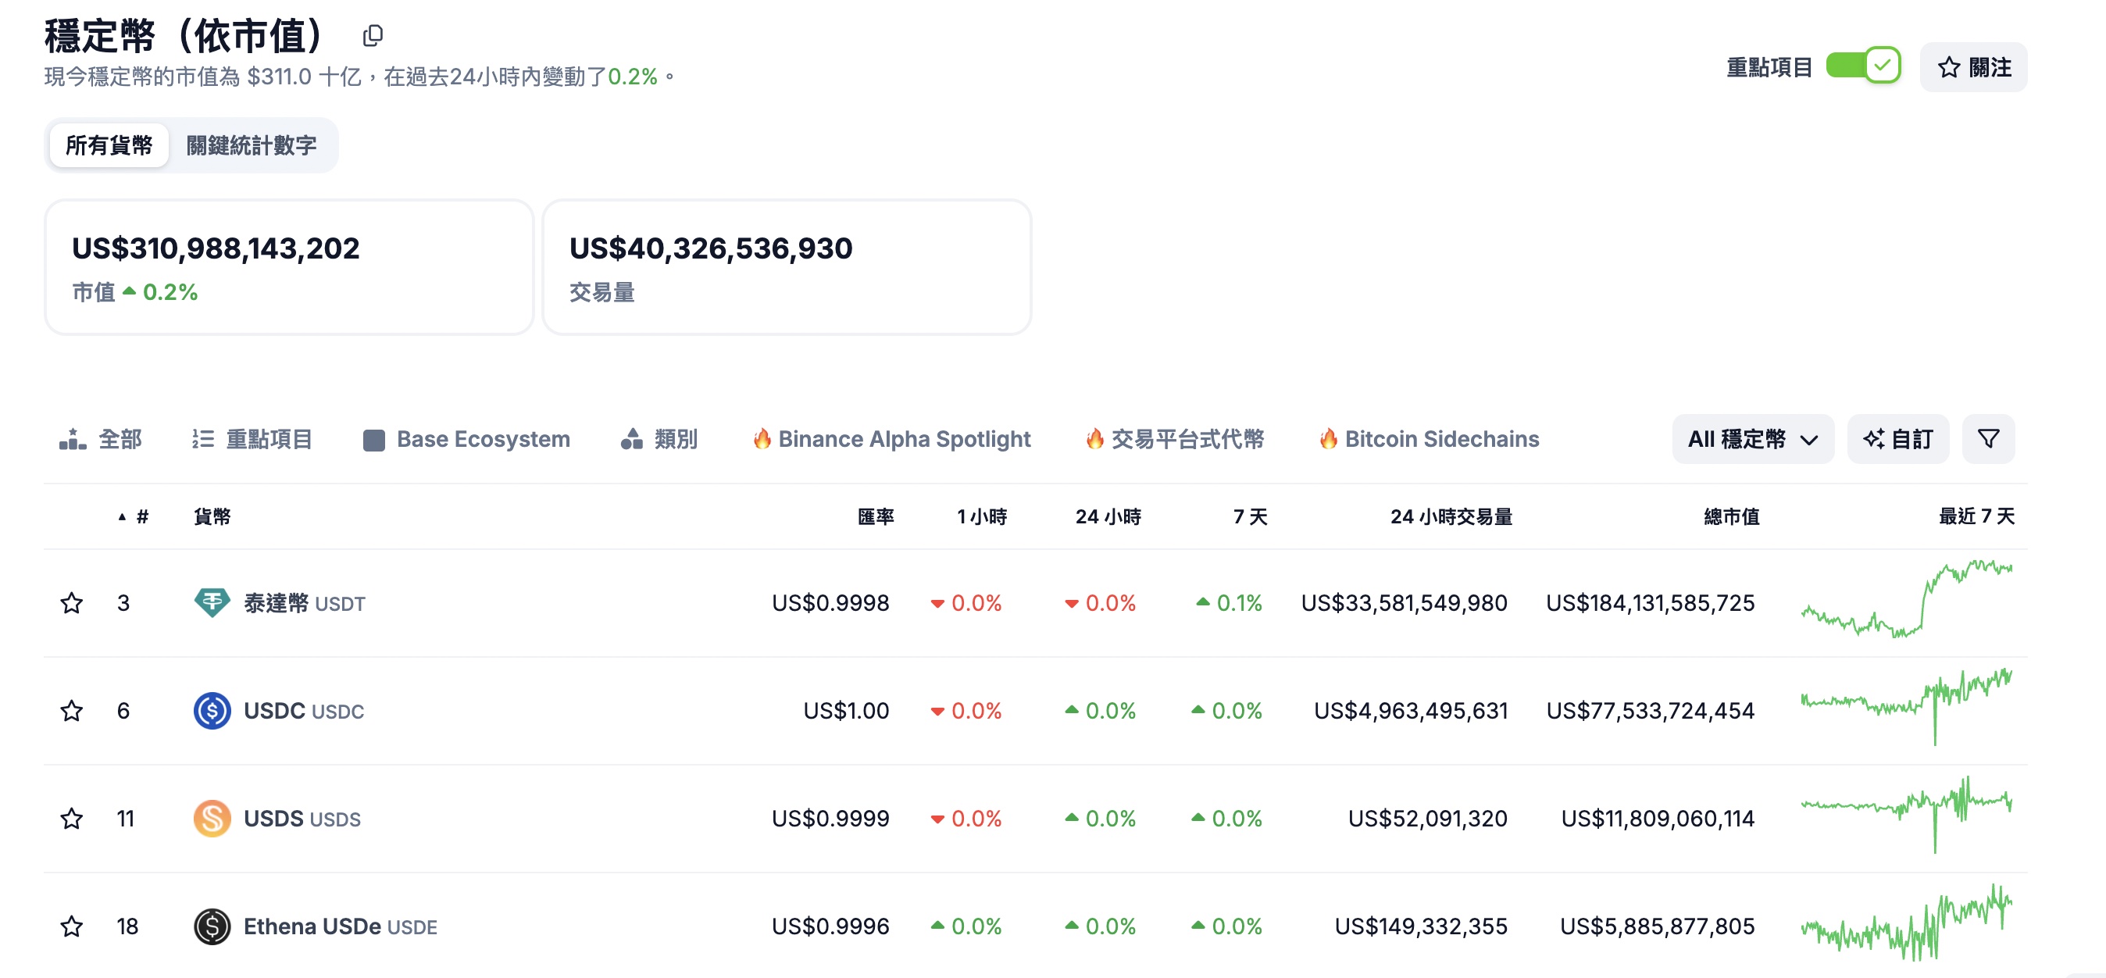Screen dimensions: 2106x978
Task: Sort by the 貨幣 column header
Action: (x=212, y=516)
